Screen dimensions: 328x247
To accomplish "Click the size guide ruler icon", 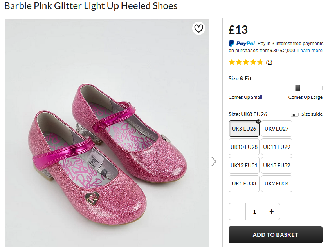I will click(295, 114).
